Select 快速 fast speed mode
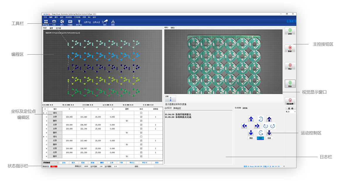352x181 pixels. 269,138
